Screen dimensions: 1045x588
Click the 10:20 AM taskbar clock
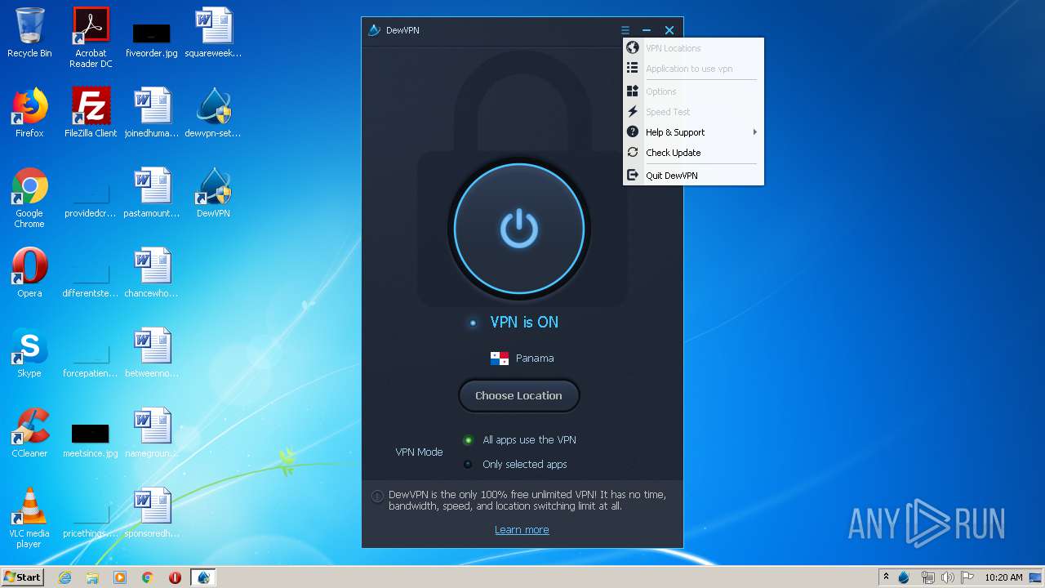[1003, 577]
